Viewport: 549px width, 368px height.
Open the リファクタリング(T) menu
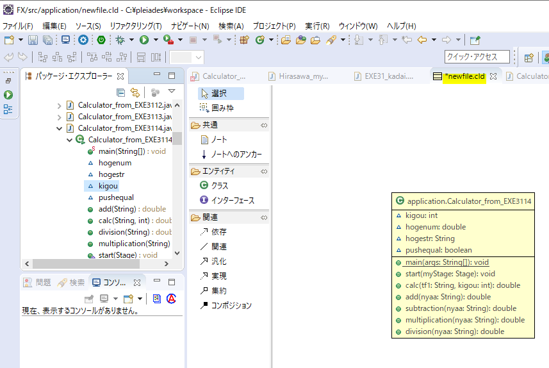click(136, 26)
